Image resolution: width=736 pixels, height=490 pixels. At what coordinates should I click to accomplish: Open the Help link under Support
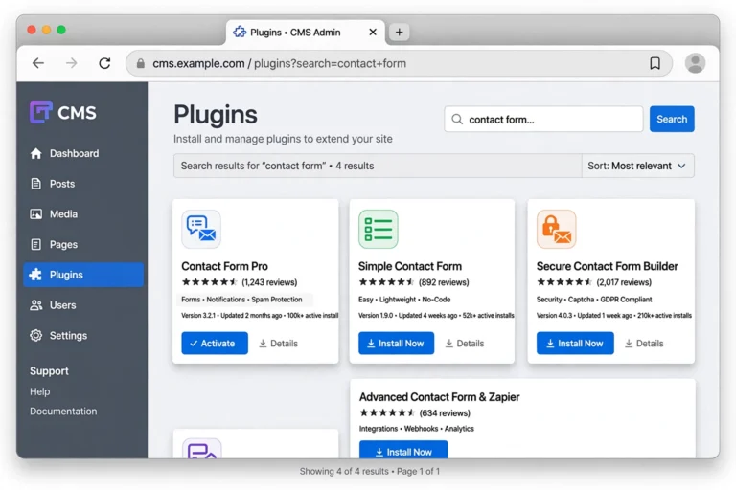[40, 391]
